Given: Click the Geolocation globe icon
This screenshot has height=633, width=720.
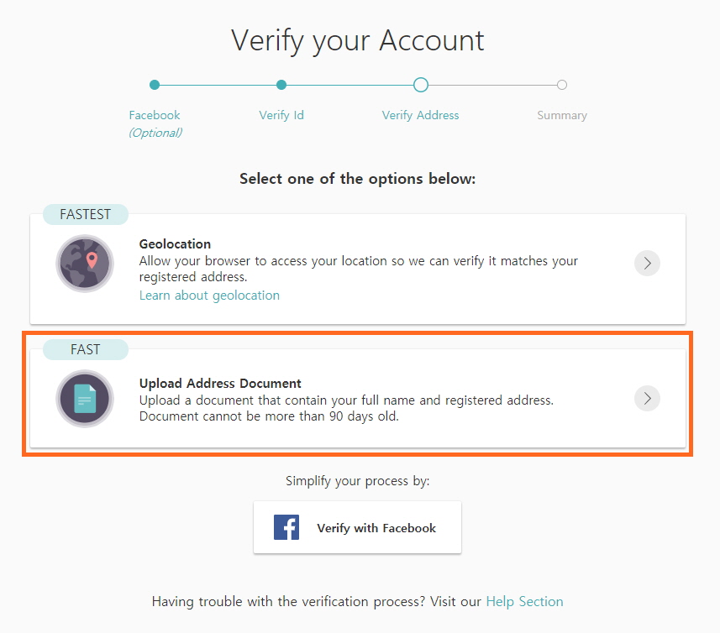Looking at the screenshot, I should [85, 263].
